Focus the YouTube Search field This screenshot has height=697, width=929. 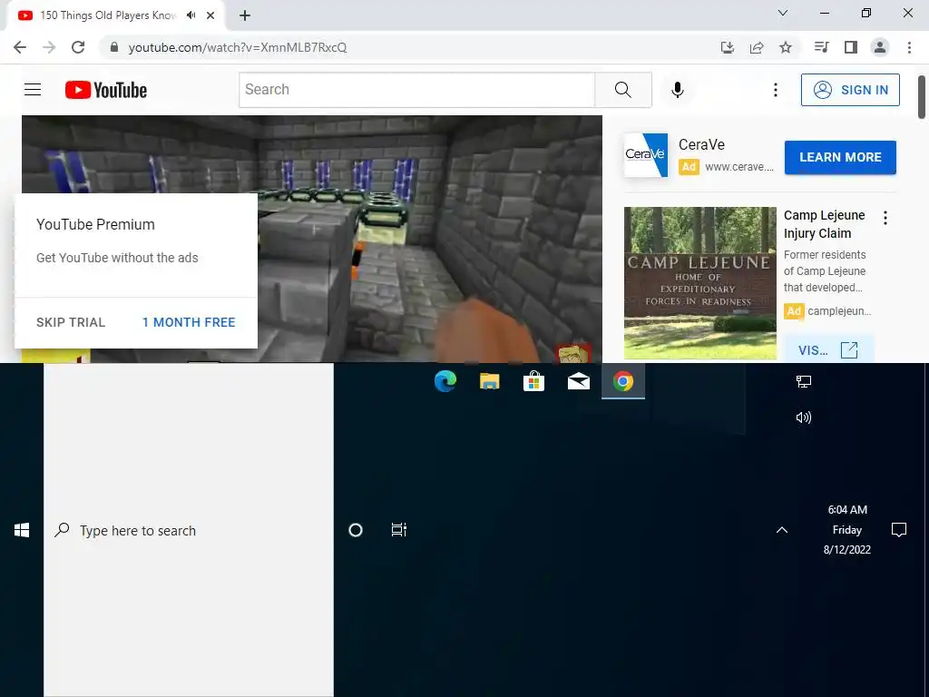click(x=417, y=90)
